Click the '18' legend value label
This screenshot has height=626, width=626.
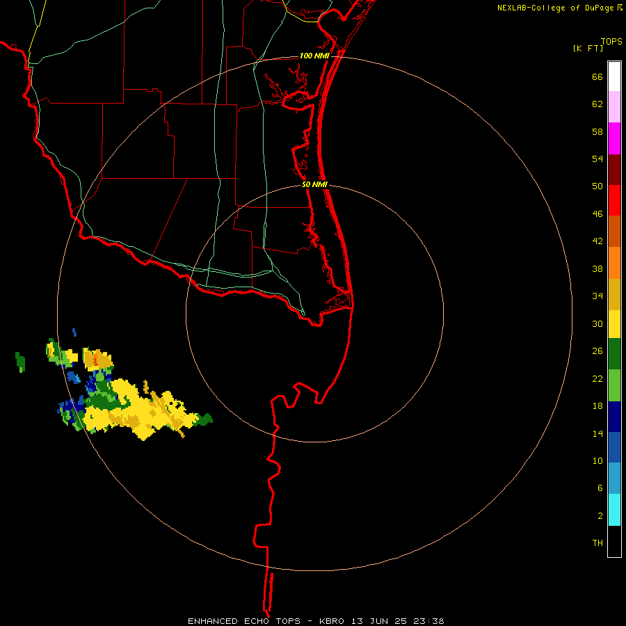point(597,406)
